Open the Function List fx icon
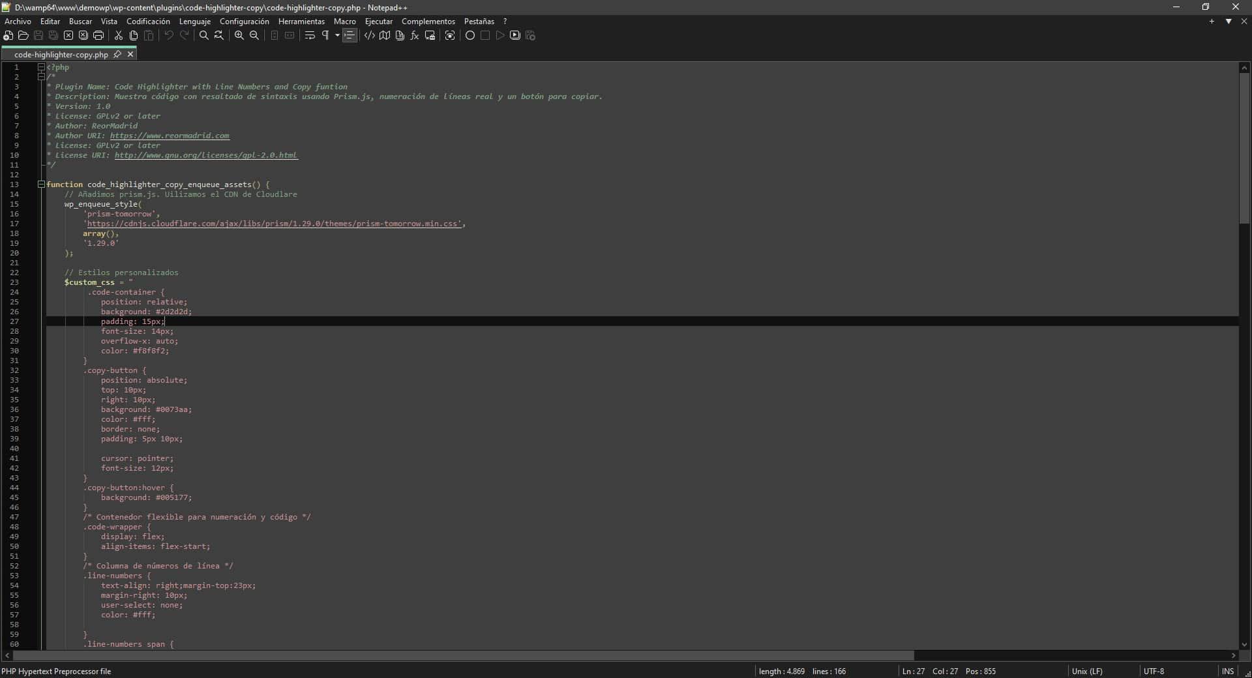This screenshot has height=678, width=1252. click(415, 35)
